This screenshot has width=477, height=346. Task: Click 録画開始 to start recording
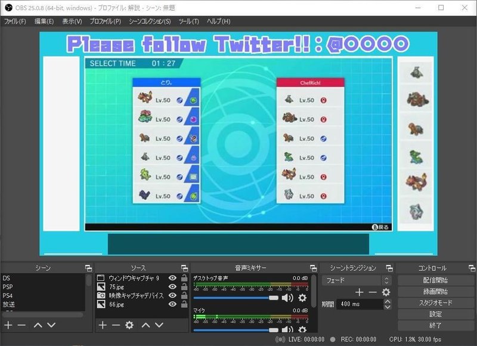(436, 292)
